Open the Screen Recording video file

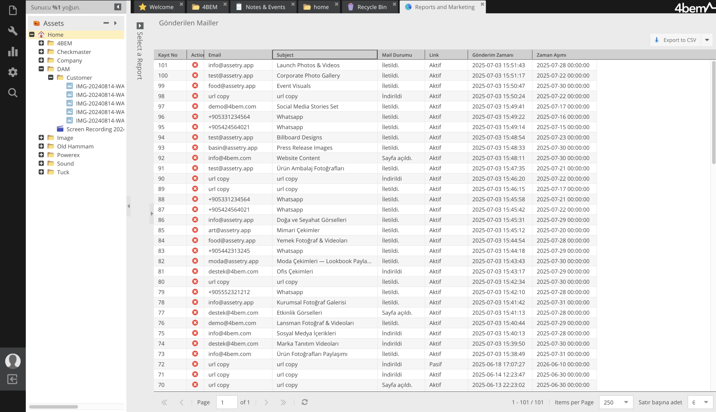click(90, 129)
